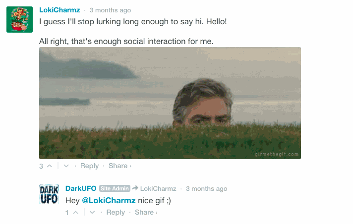Click the DarkUFO avatar logo
Viewport: 353px width, 224px height.
point(49,194)
